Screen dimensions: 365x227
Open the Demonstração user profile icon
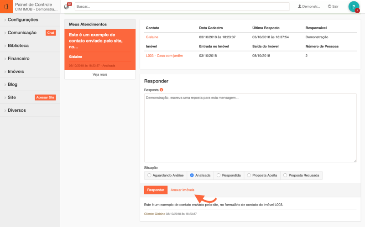pyautogui.click(x=300, y=7)
